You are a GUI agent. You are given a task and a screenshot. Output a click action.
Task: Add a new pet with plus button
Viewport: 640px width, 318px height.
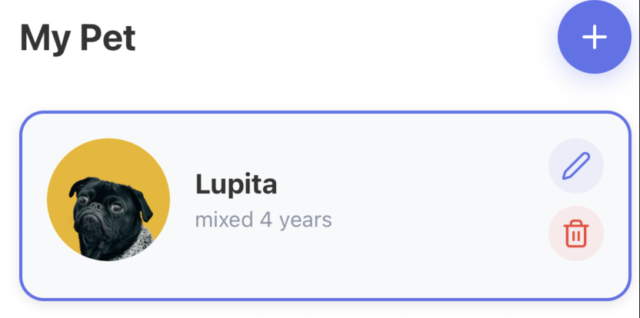[595, 37]
